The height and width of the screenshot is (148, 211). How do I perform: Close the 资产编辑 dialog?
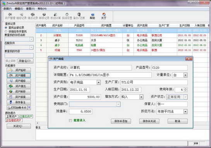coord(189,59)
